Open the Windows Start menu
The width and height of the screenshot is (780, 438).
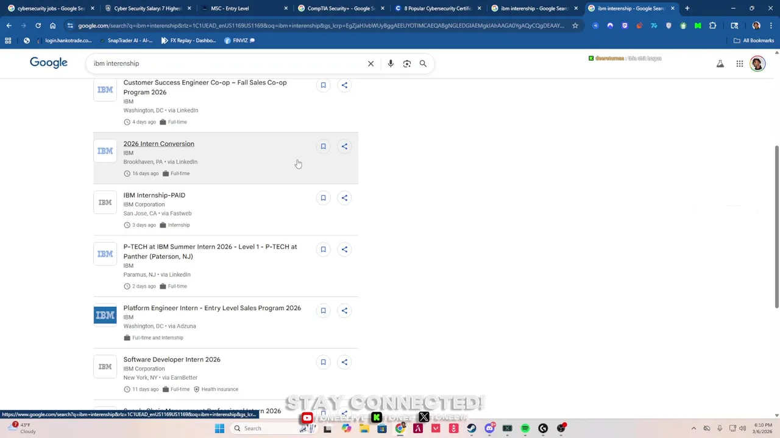point(219,428)
